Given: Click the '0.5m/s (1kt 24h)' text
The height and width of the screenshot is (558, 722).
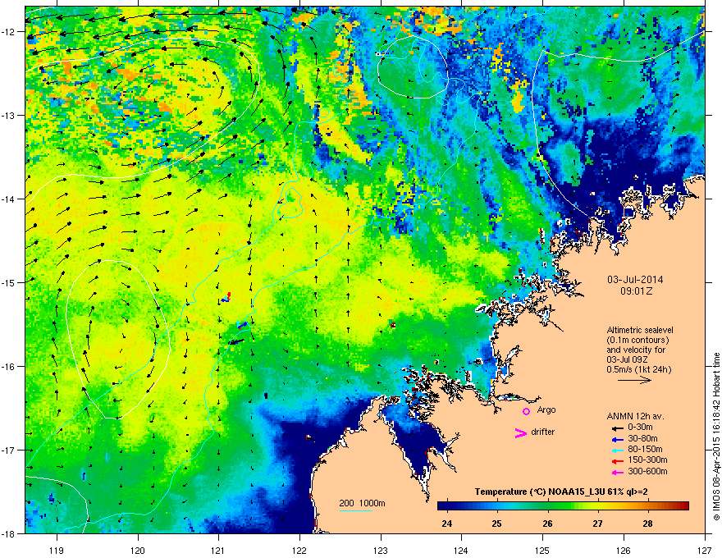Looking at the screenshot, I should coord(639,369).
